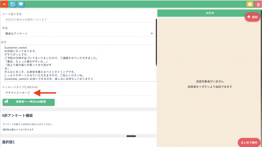Click the heart favorite icon
The height and width of the screenshot is (147, 262).
click(x=21, y=4)
